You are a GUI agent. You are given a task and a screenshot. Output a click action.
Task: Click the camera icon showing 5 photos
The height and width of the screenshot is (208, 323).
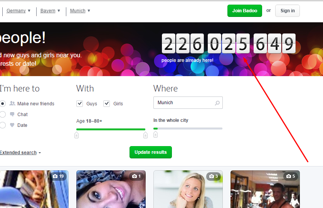click(289, 176)
